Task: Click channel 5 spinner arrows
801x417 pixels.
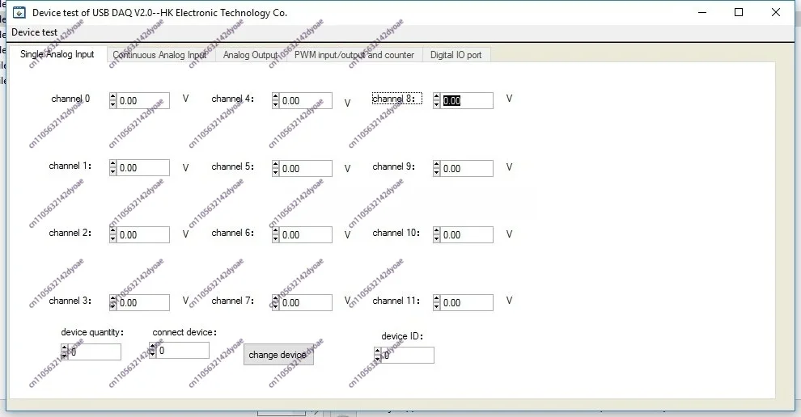Action: [x=275, y=168]
